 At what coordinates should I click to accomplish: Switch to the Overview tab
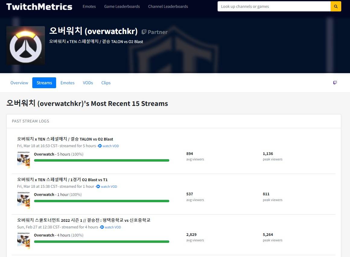click(19, 83)
